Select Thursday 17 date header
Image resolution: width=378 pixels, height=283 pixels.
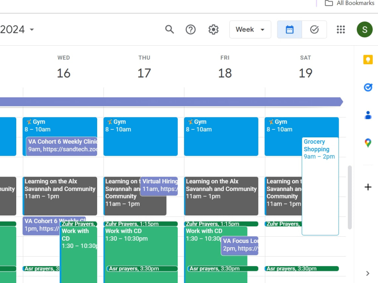point(144,73)
